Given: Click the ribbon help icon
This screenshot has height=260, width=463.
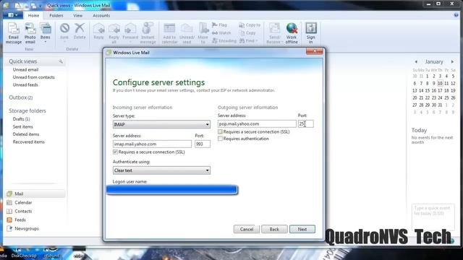Looking at the screenshot, I should point(456,15).
